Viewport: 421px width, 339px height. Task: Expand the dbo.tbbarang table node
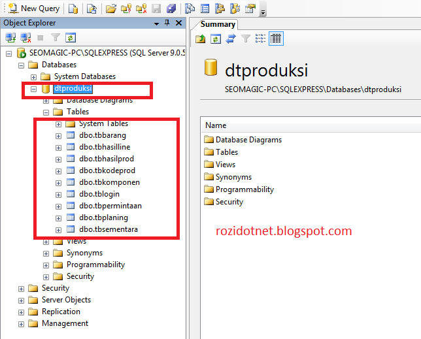tap(59, 136)
